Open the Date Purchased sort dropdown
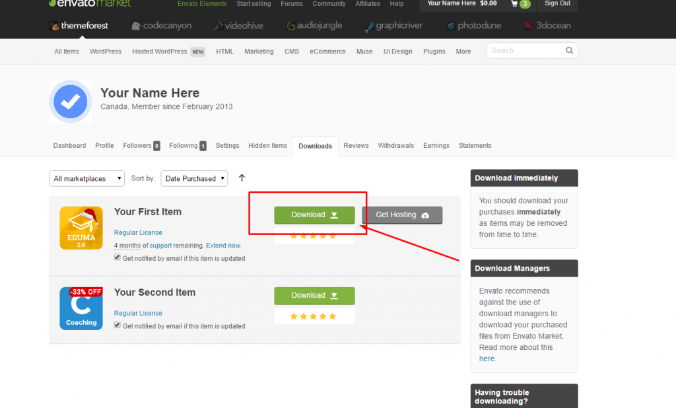The image size is (676, 408). point(194,178)
